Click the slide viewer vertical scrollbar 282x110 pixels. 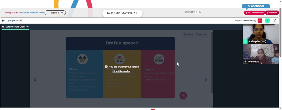tap(212, 62)
